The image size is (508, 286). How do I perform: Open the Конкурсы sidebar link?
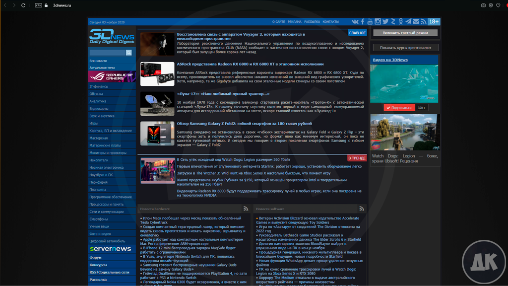click(x=98, y=265)
